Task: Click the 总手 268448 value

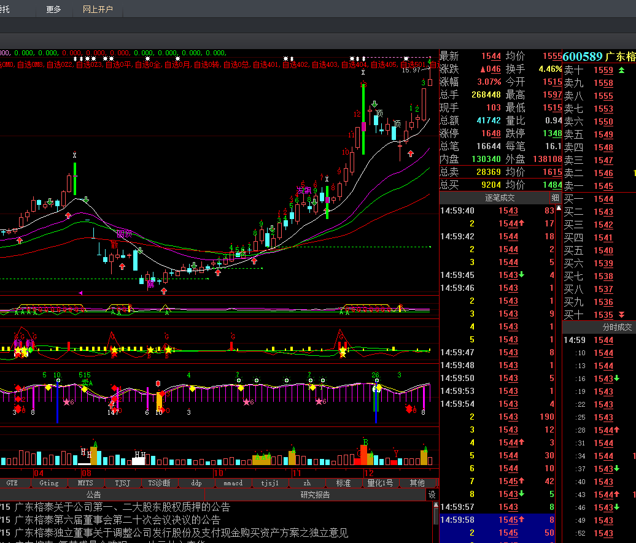Action: click(486, 95)
